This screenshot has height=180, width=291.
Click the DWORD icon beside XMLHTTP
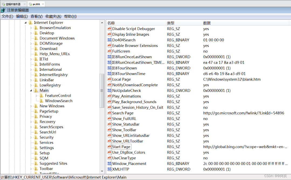(109, 169)
